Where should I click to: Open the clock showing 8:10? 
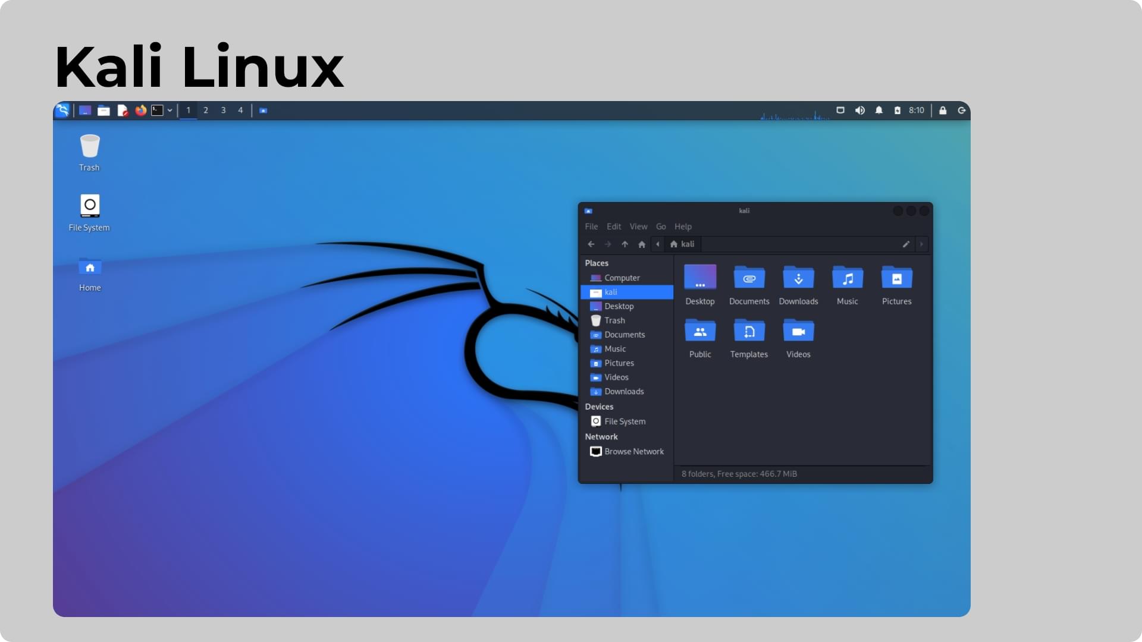click(917, 111)
